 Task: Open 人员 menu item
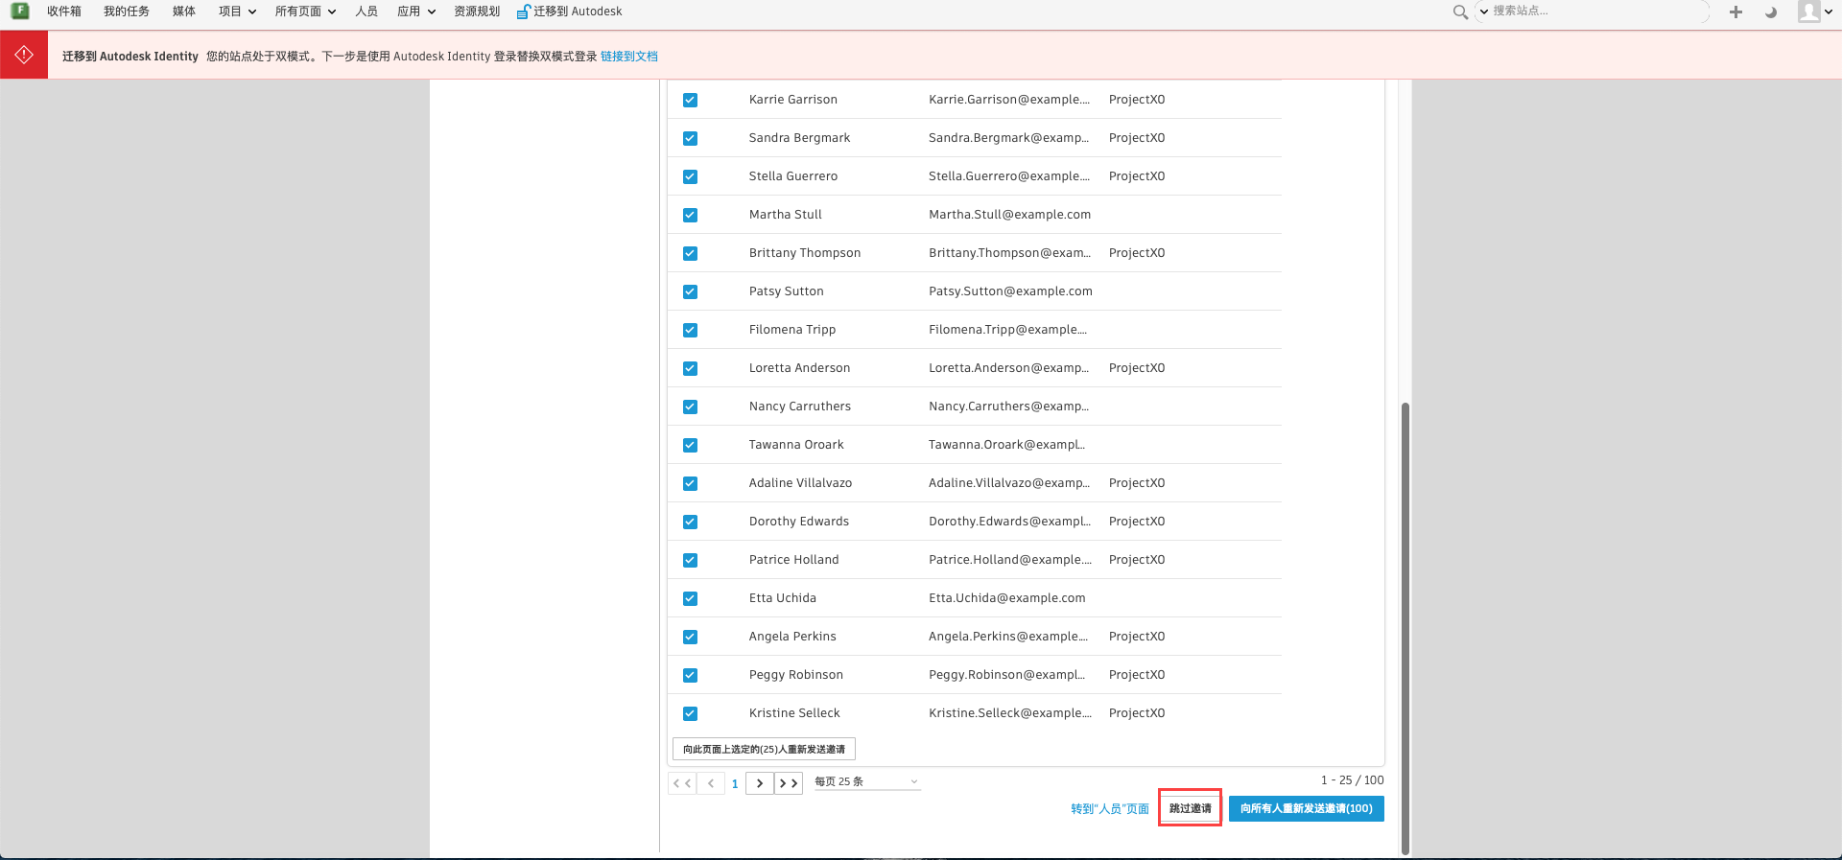click(x=366, y=12)
